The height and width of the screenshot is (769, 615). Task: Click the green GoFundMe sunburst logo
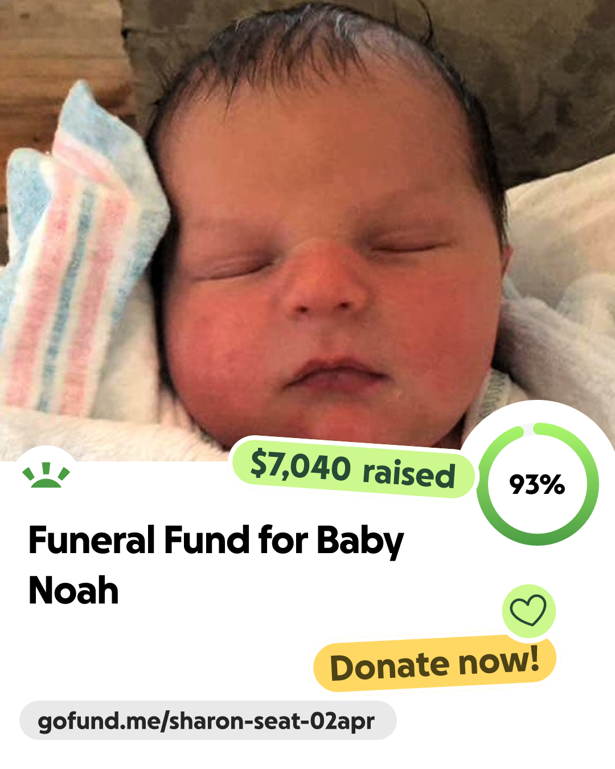click(x=46, y=476)
